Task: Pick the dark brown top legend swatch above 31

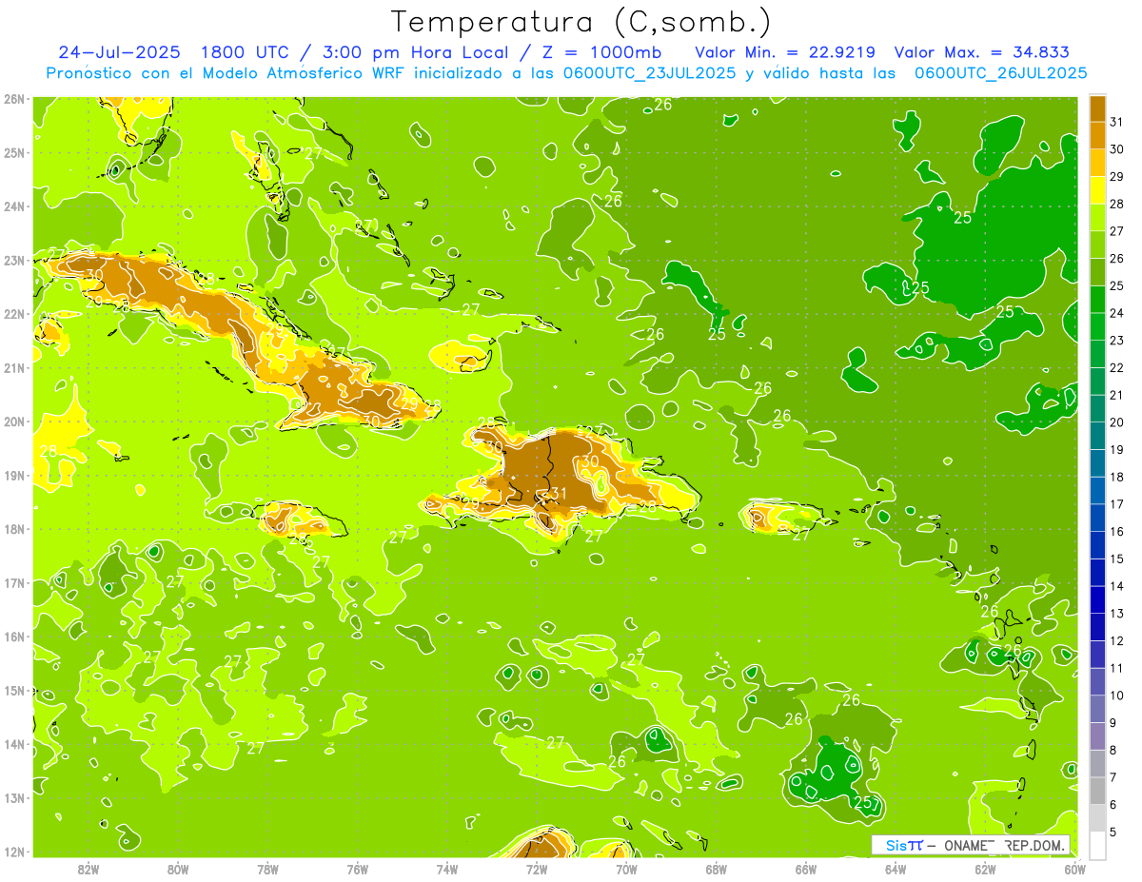Action: 1097,108
